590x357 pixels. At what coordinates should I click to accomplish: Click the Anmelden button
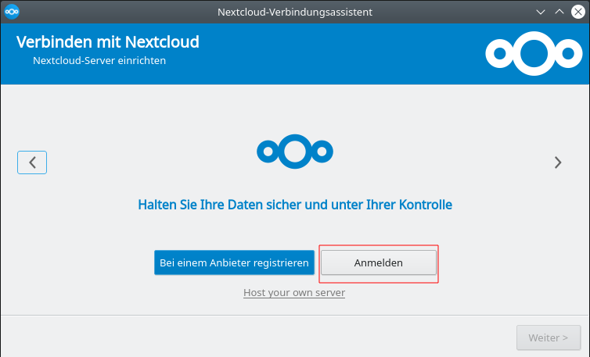point(379,262)
